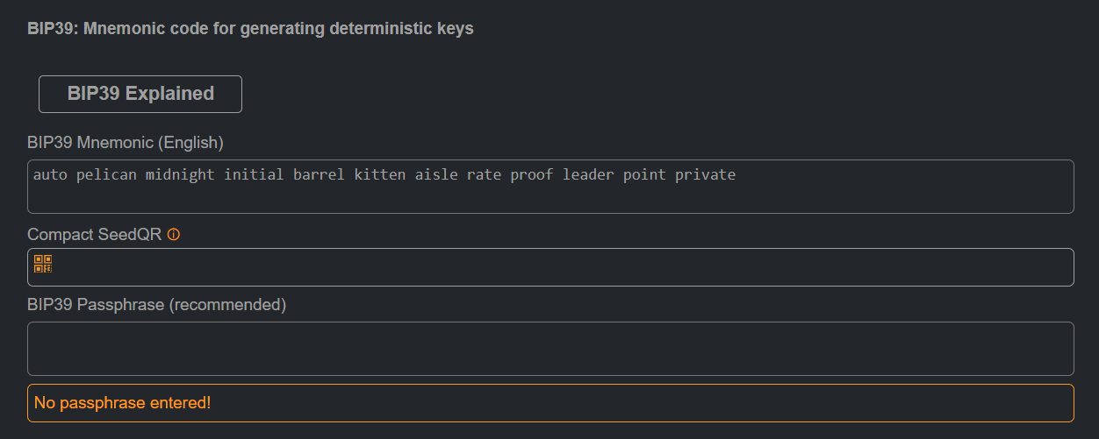Image resolution: width=1099 pixels, height=439 pixels.
Task: Focus the BIP39 Passphrase input field
Action: [550, 349]
